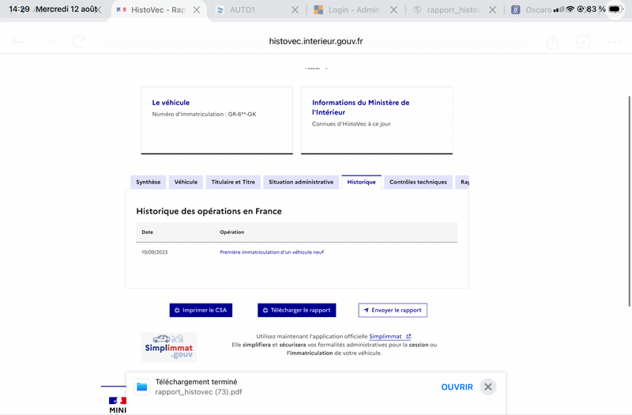
Task: Open the browser three-dot menu
Action: point(614,42)
